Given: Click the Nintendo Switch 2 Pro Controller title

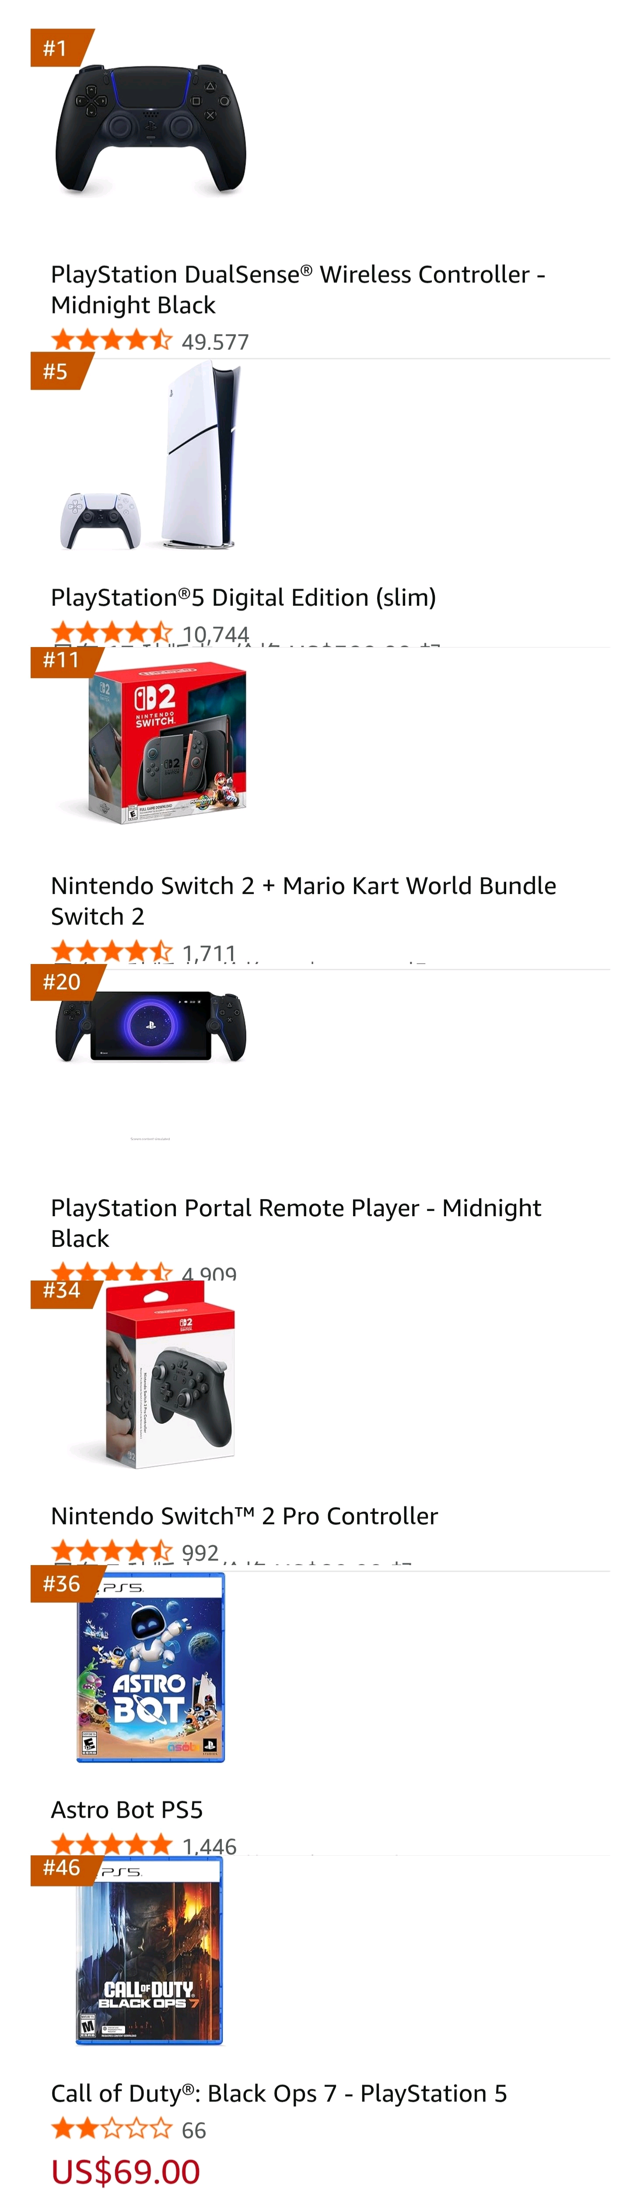Looking at the screenshot, I should pos(244,1516).
